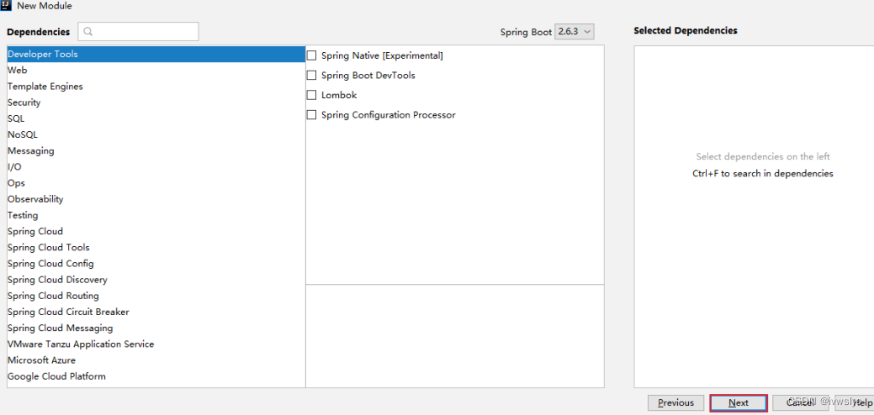Click the Next button
This screenshot has height=415, width=874.
click(739, 402)
